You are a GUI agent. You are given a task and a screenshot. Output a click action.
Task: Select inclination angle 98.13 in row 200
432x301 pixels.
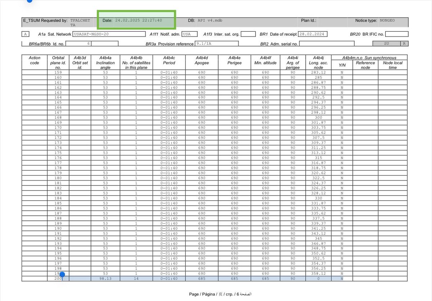[105, 279]
